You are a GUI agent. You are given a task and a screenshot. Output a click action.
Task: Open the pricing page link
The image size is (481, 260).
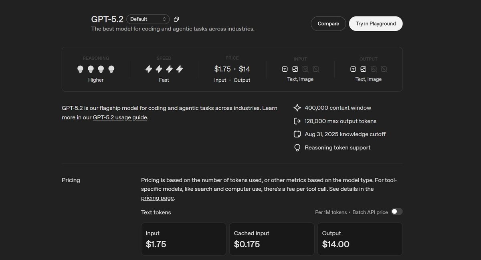(x=158, y=198)
